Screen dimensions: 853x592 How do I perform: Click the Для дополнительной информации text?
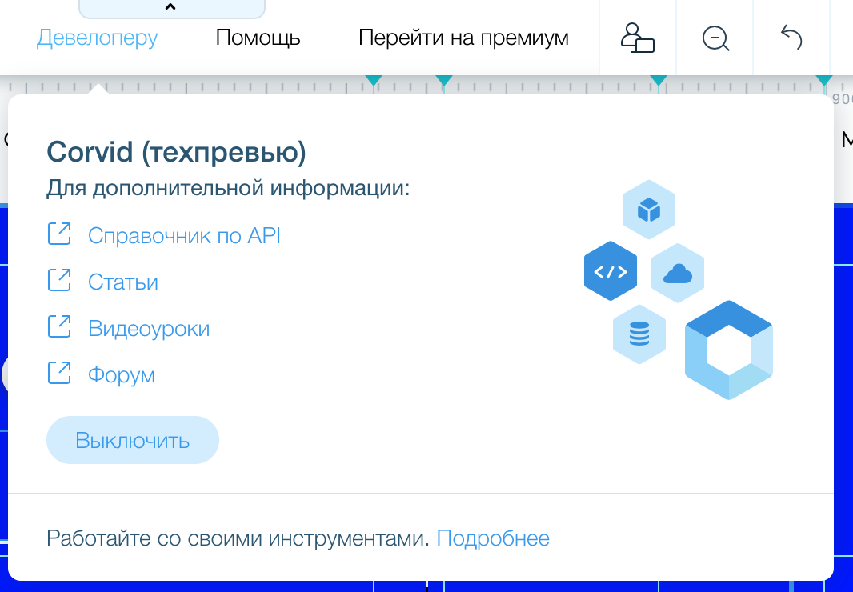228,188
